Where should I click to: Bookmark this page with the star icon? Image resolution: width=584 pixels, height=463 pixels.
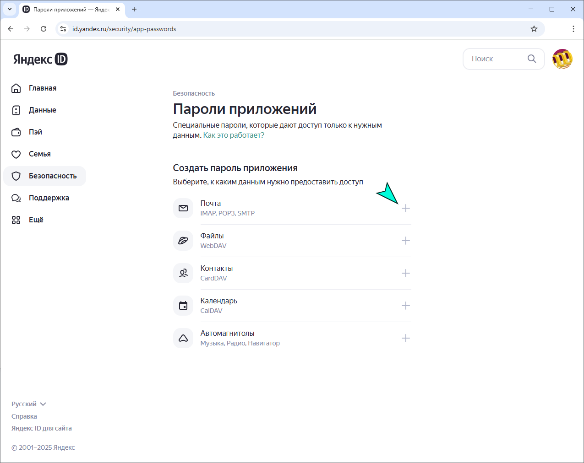pos(534,28)
